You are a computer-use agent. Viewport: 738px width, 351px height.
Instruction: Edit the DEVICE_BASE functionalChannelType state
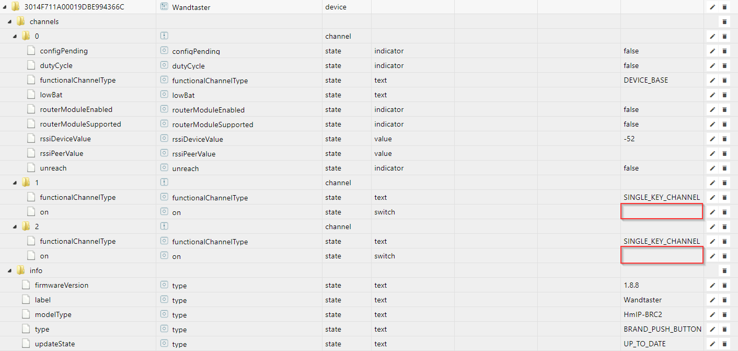pyautogui.click(x=712, y=81)
